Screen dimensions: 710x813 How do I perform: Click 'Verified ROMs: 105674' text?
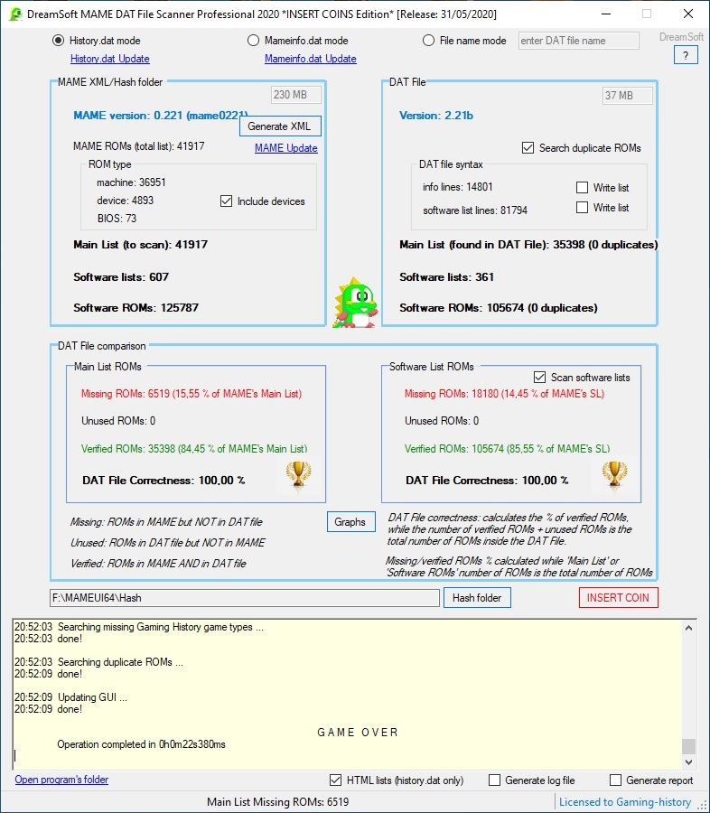[x=454, y=448]
